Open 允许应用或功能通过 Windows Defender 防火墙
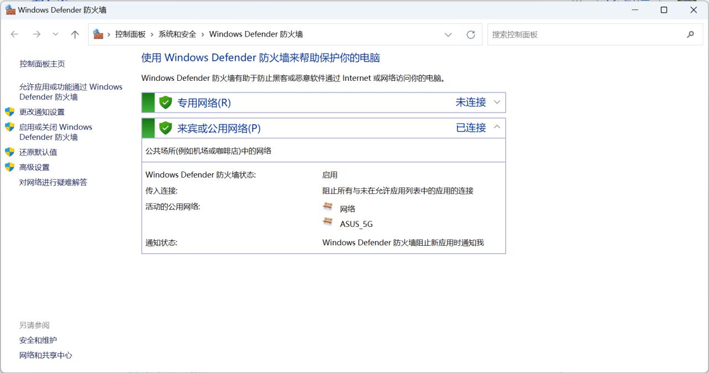Image resolution: width=709 pixels, height=373 pixels. (x=71, y=92)
